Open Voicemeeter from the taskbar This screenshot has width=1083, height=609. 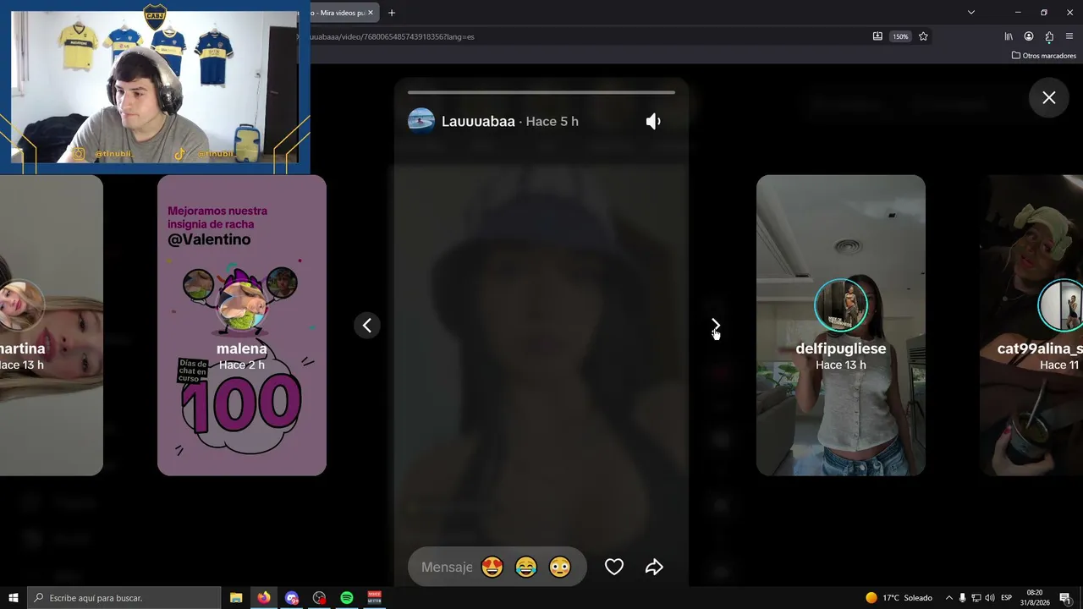coord(375,598)
